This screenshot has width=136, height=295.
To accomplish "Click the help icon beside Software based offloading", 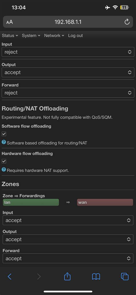I will tap(4, 142).
